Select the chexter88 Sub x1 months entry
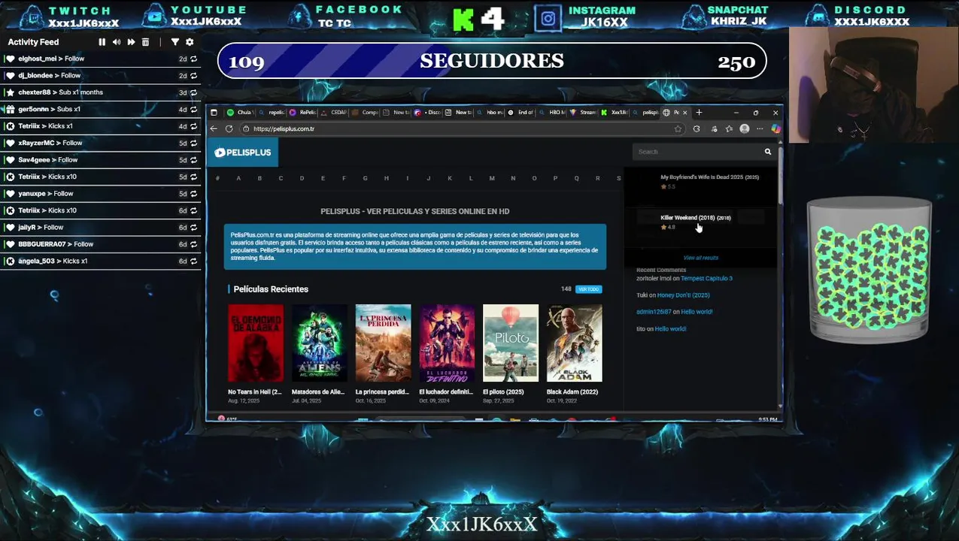This screenshot has height=541, width=959. (x=100, y=92)
